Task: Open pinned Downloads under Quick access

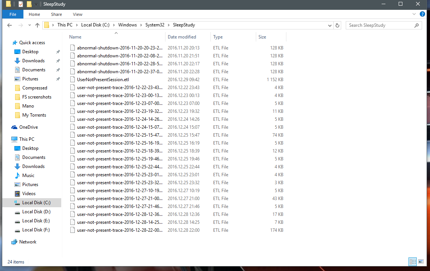Action: point(33,60)
